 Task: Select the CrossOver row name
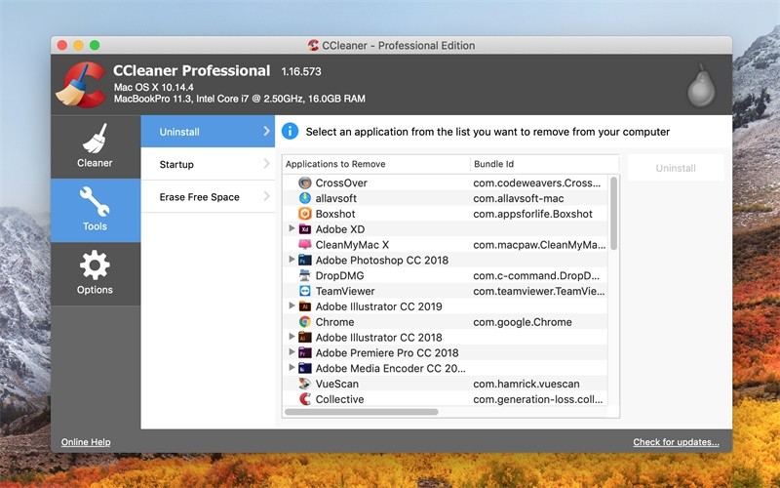pyautogui.click(x=341, y=183)
